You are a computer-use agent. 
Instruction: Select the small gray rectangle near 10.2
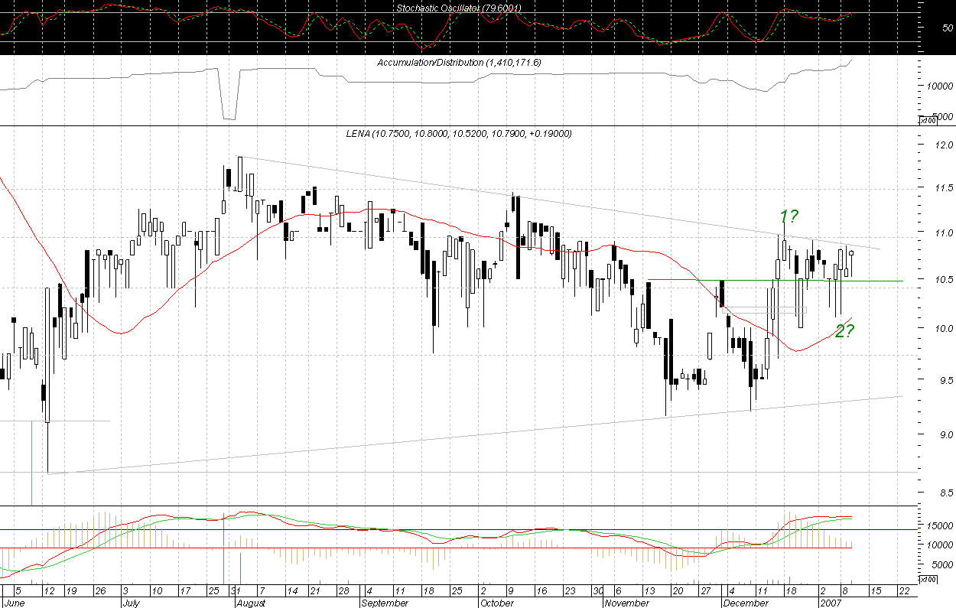[764, 310]
